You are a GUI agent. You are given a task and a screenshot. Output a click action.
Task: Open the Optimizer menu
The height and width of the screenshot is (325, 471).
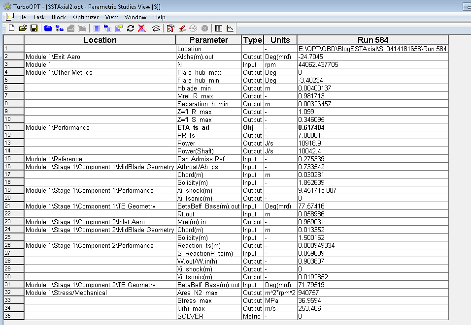86,17
